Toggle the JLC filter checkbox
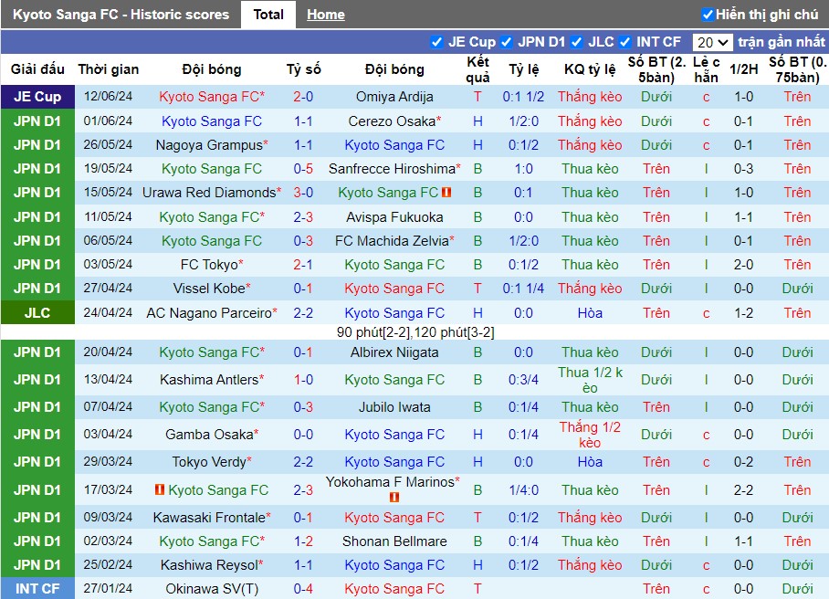Screen dimensions: 829x599 point(577,42)
